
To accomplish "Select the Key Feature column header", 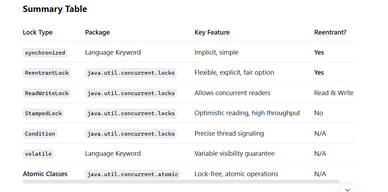I will point(212,32).
